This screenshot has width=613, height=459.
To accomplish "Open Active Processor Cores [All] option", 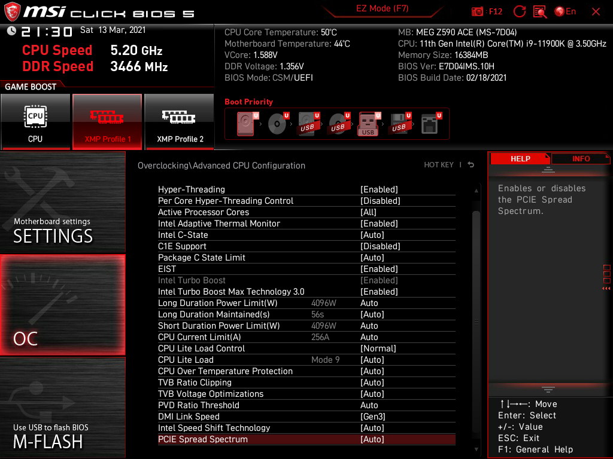I will click(x=306, y=212).
